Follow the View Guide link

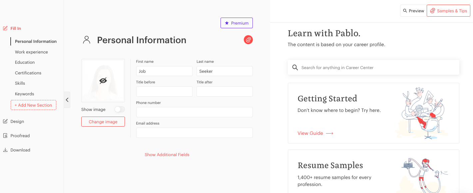310,133
